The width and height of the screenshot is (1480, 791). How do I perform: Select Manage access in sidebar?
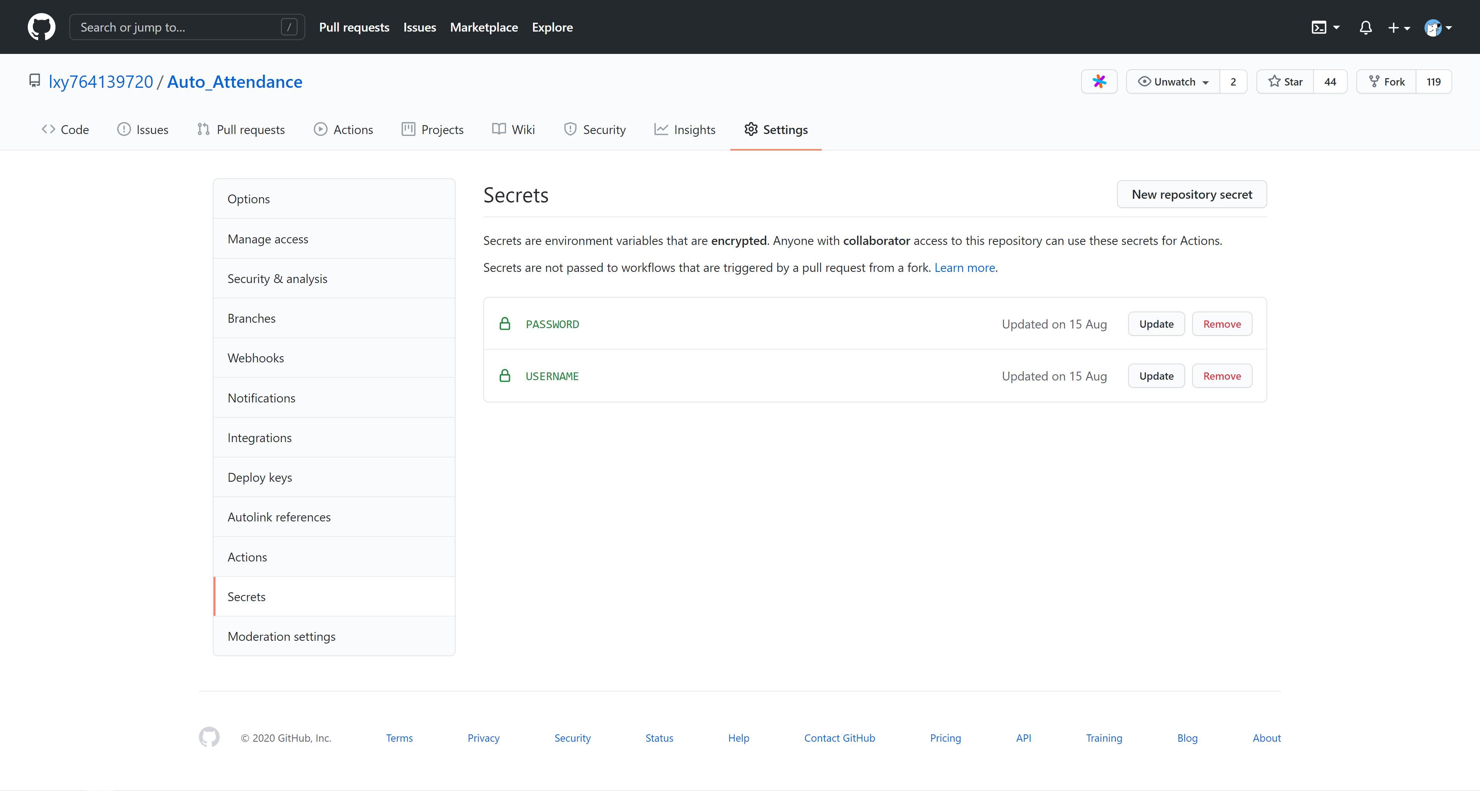pos(335,239)
